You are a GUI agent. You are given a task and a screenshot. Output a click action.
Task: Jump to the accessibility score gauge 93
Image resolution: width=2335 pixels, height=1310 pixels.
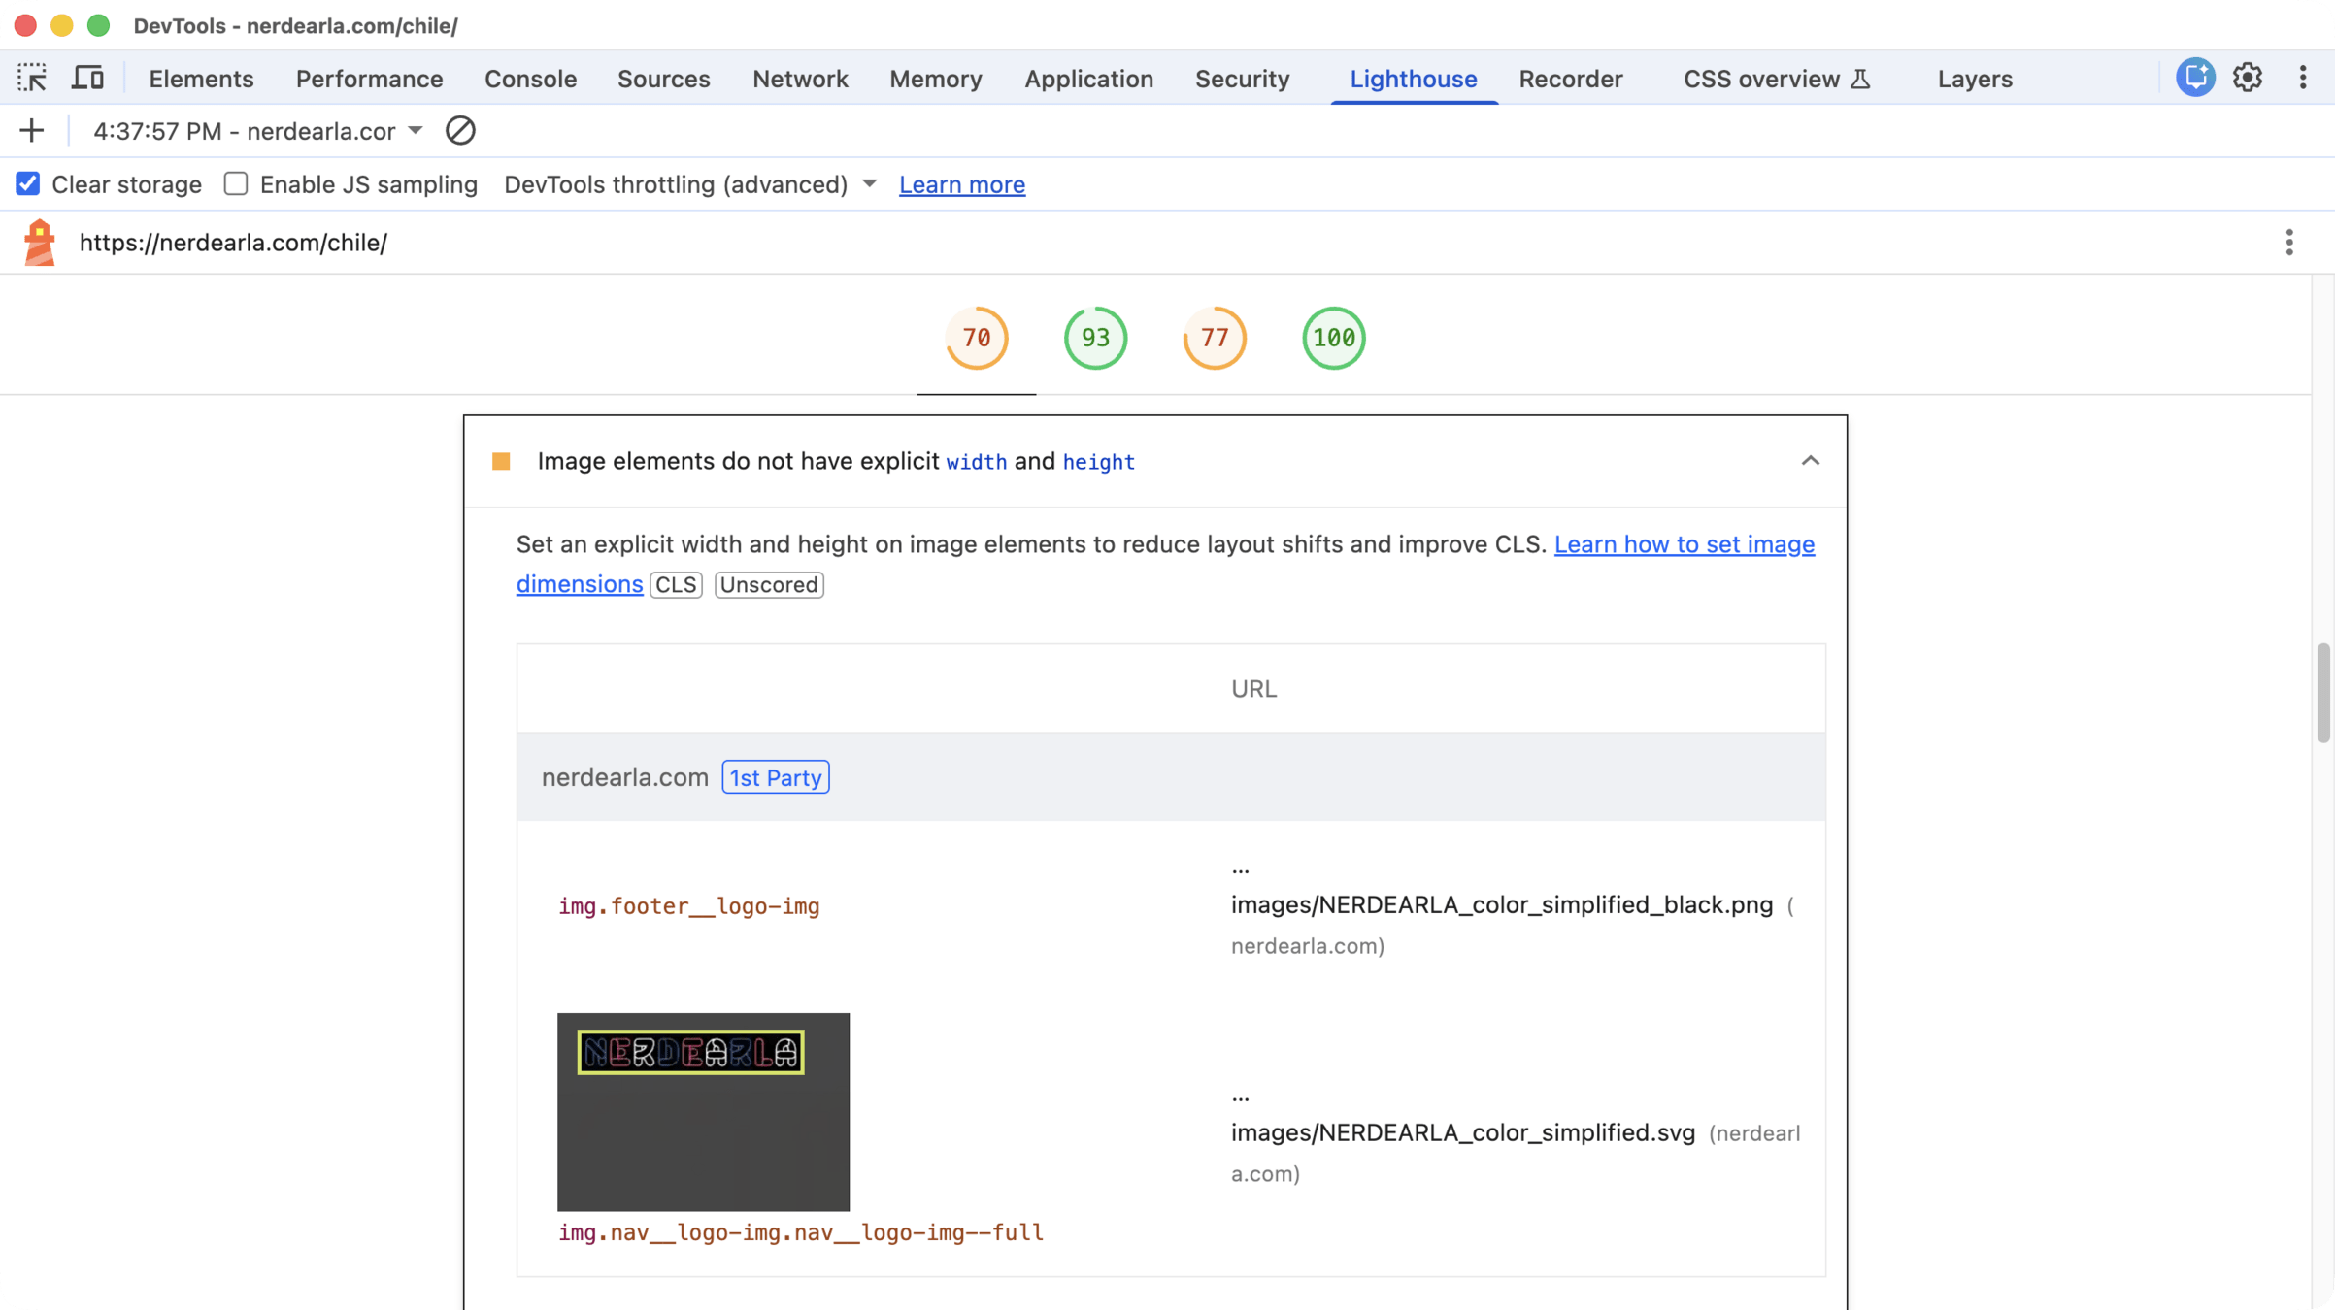pos(1095,338)
